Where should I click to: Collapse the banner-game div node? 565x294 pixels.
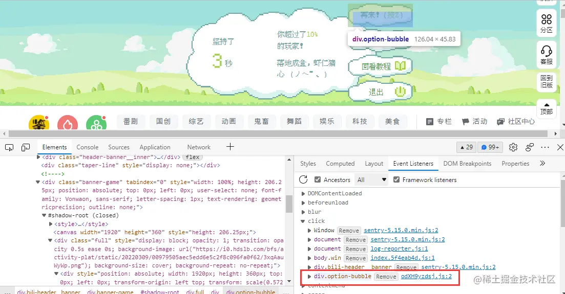[x=38, y=182]
